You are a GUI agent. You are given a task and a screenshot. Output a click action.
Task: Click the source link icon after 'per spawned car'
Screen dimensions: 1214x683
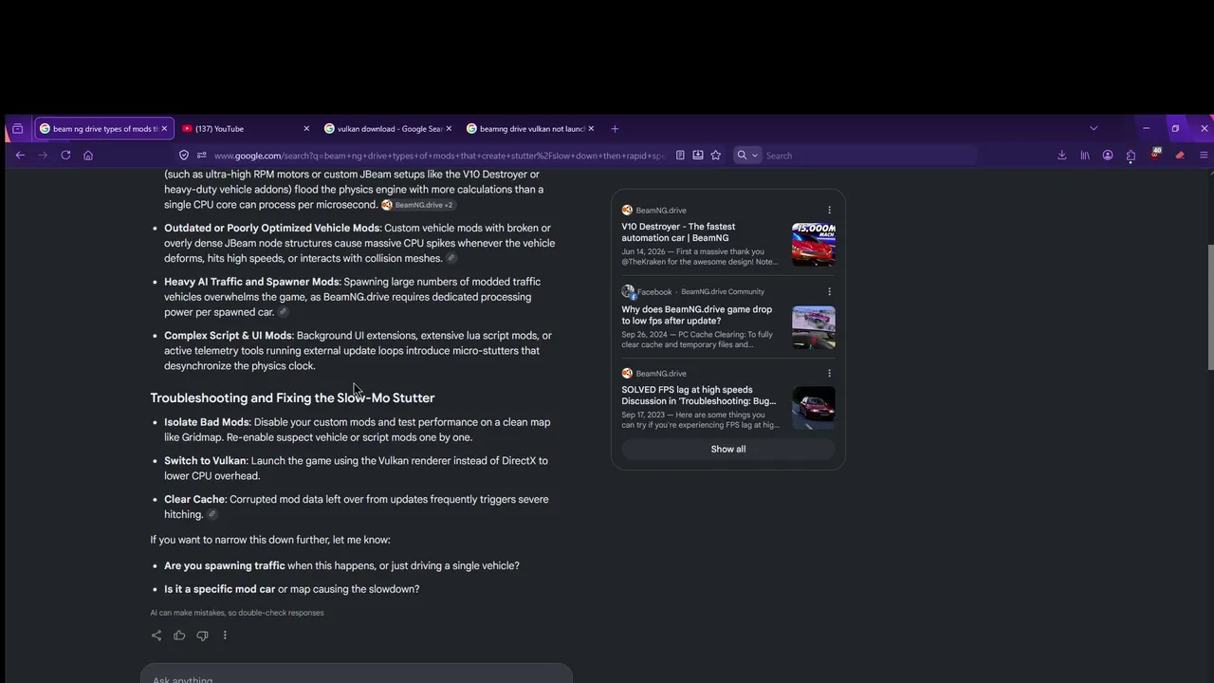click(283, 312)
